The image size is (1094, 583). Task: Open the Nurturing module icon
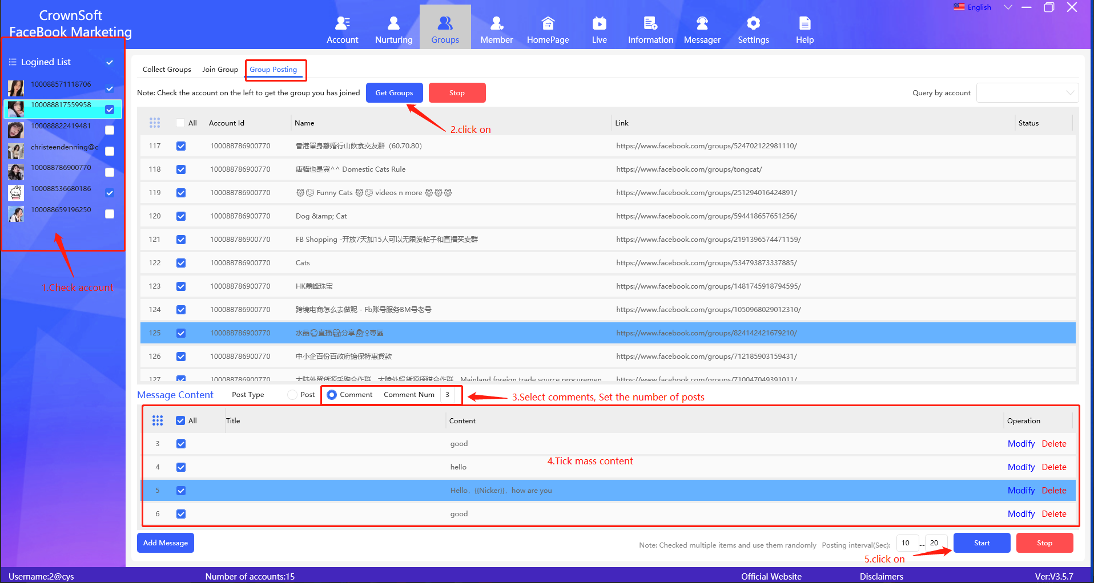pos(393,23)
